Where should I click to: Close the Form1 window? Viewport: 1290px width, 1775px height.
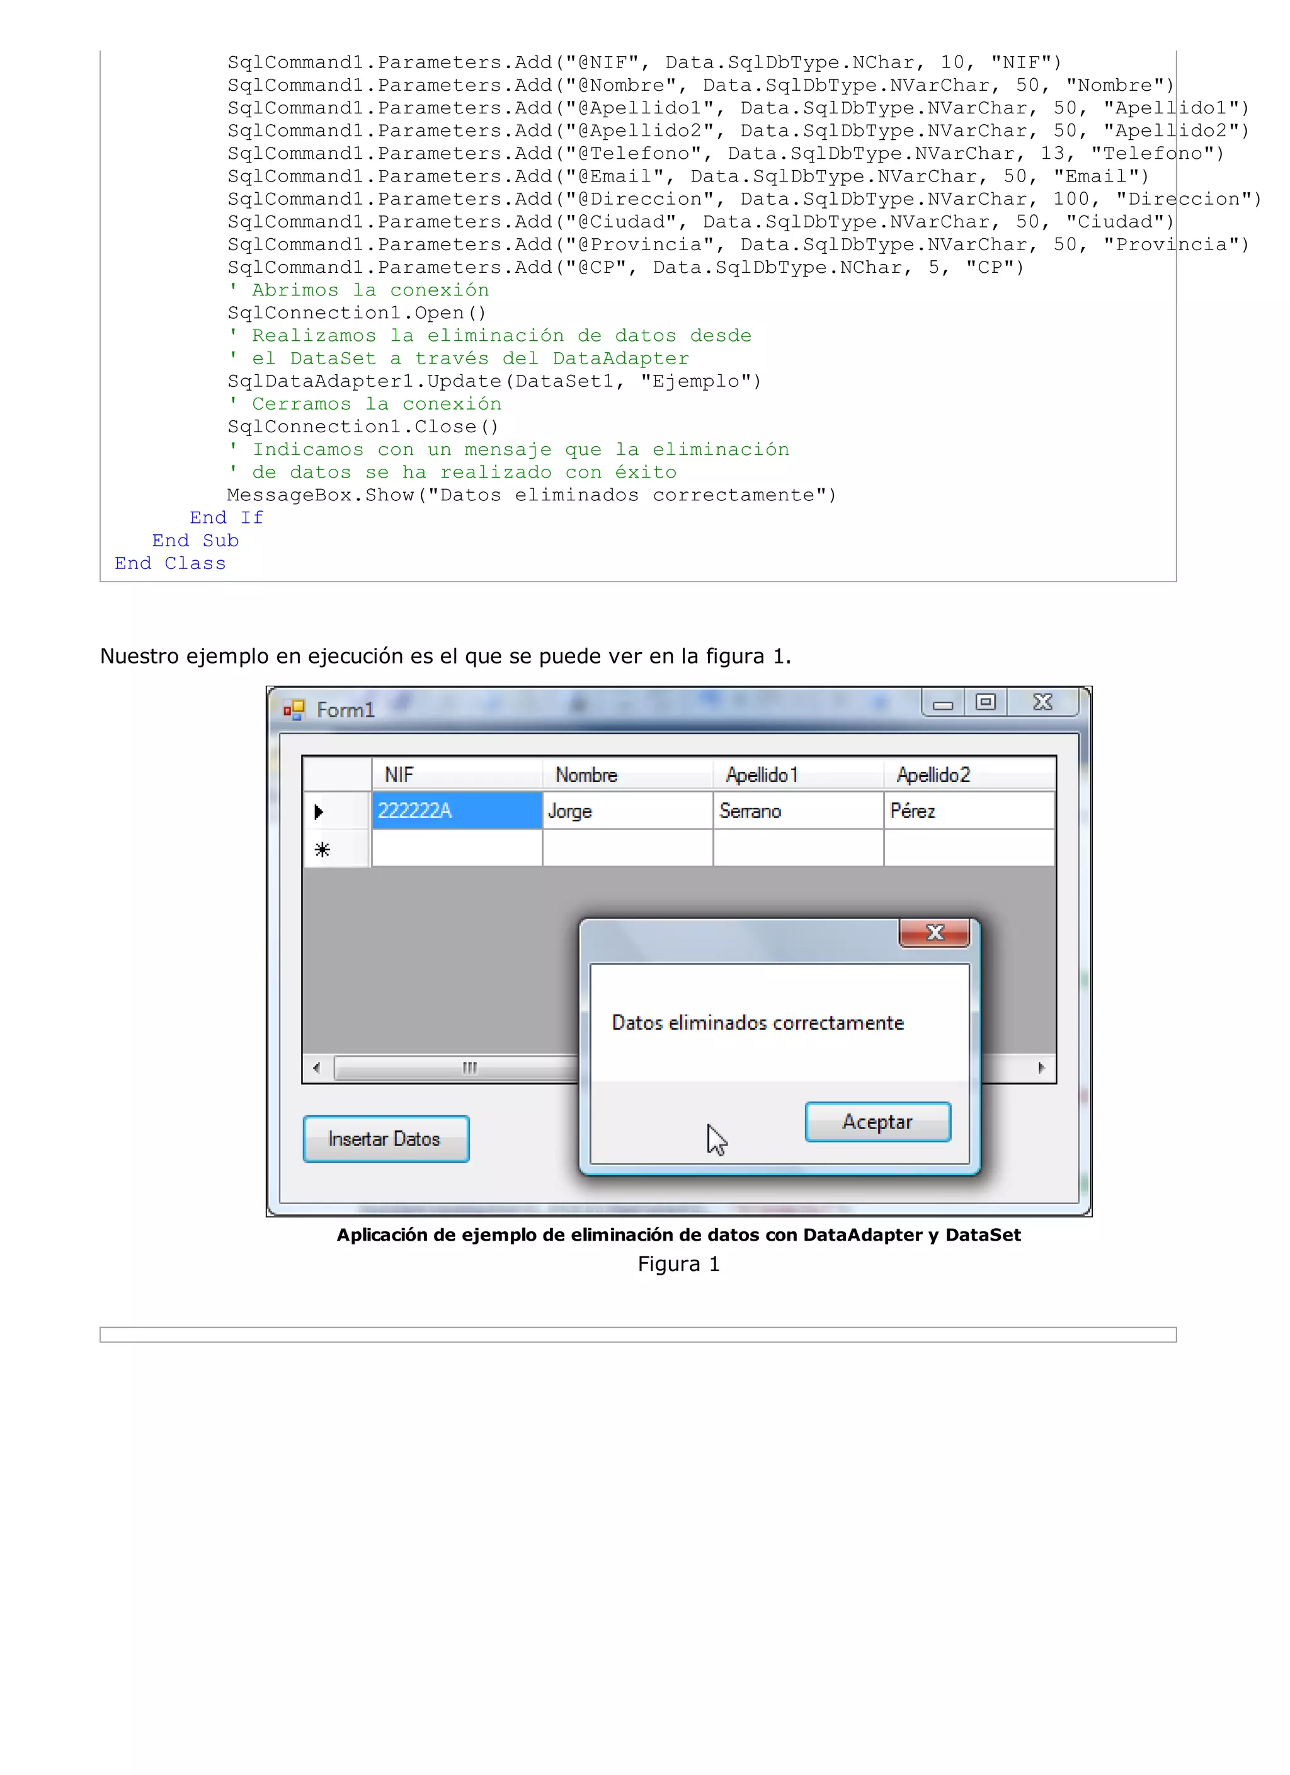pos(1043,703)
